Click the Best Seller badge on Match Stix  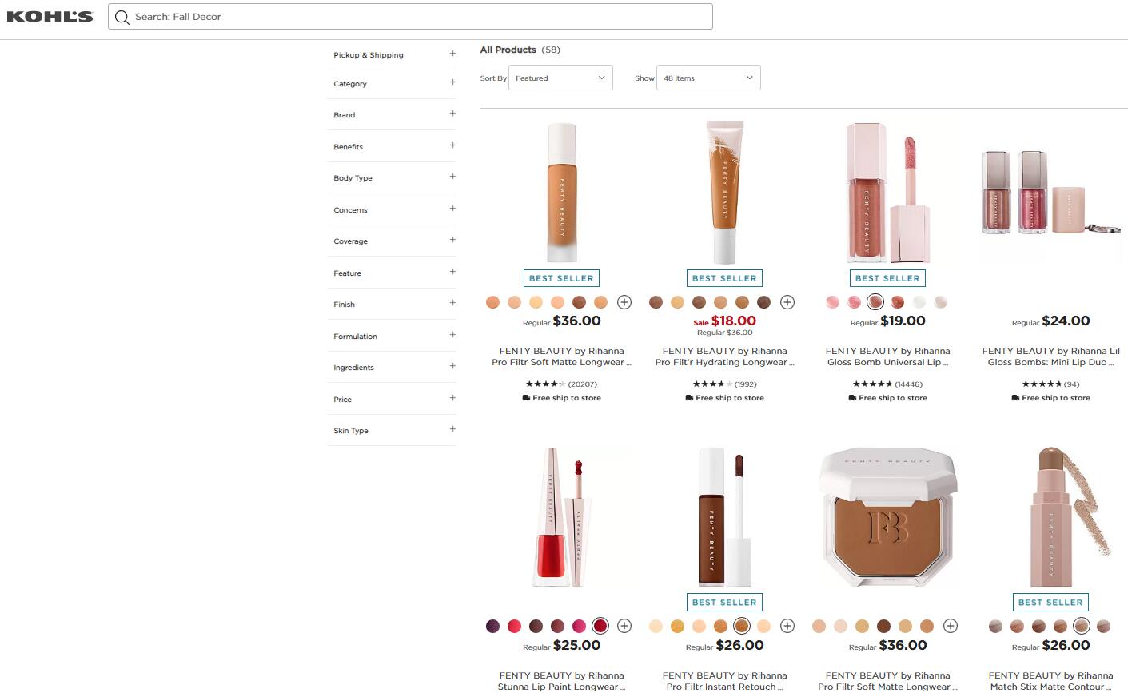1050,603
